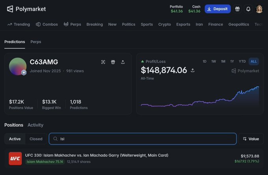This screenshot has width=268, height=175.
Task: Show Closed positions
Action: tap(36, 139)
